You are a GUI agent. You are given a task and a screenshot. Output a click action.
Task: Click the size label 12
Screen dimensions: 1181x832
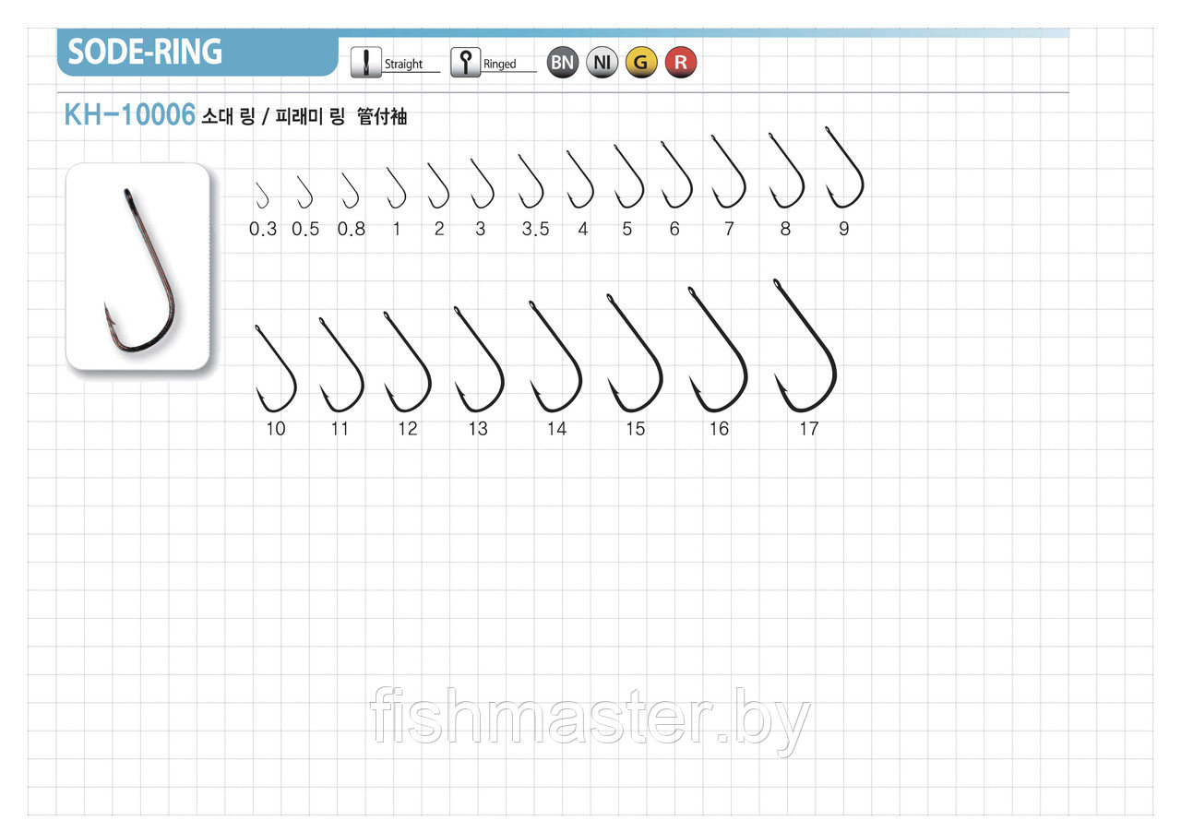pos(408,429)
